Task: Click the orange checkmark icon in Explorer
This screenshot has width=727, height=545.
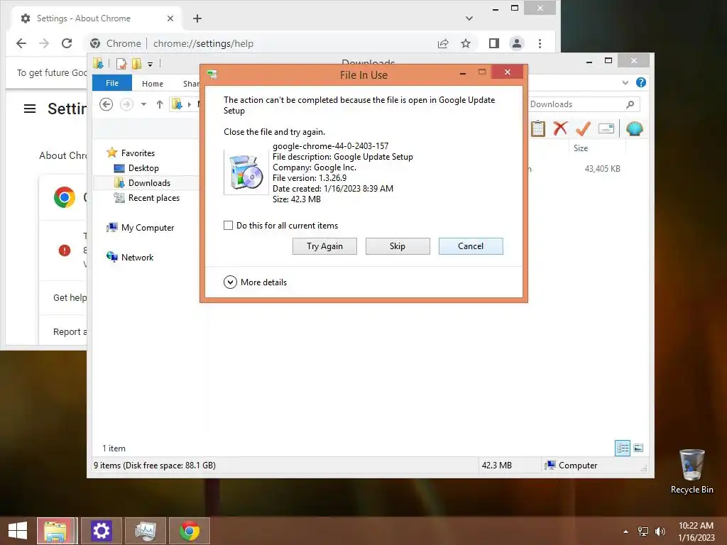Action: click(583, 128)
